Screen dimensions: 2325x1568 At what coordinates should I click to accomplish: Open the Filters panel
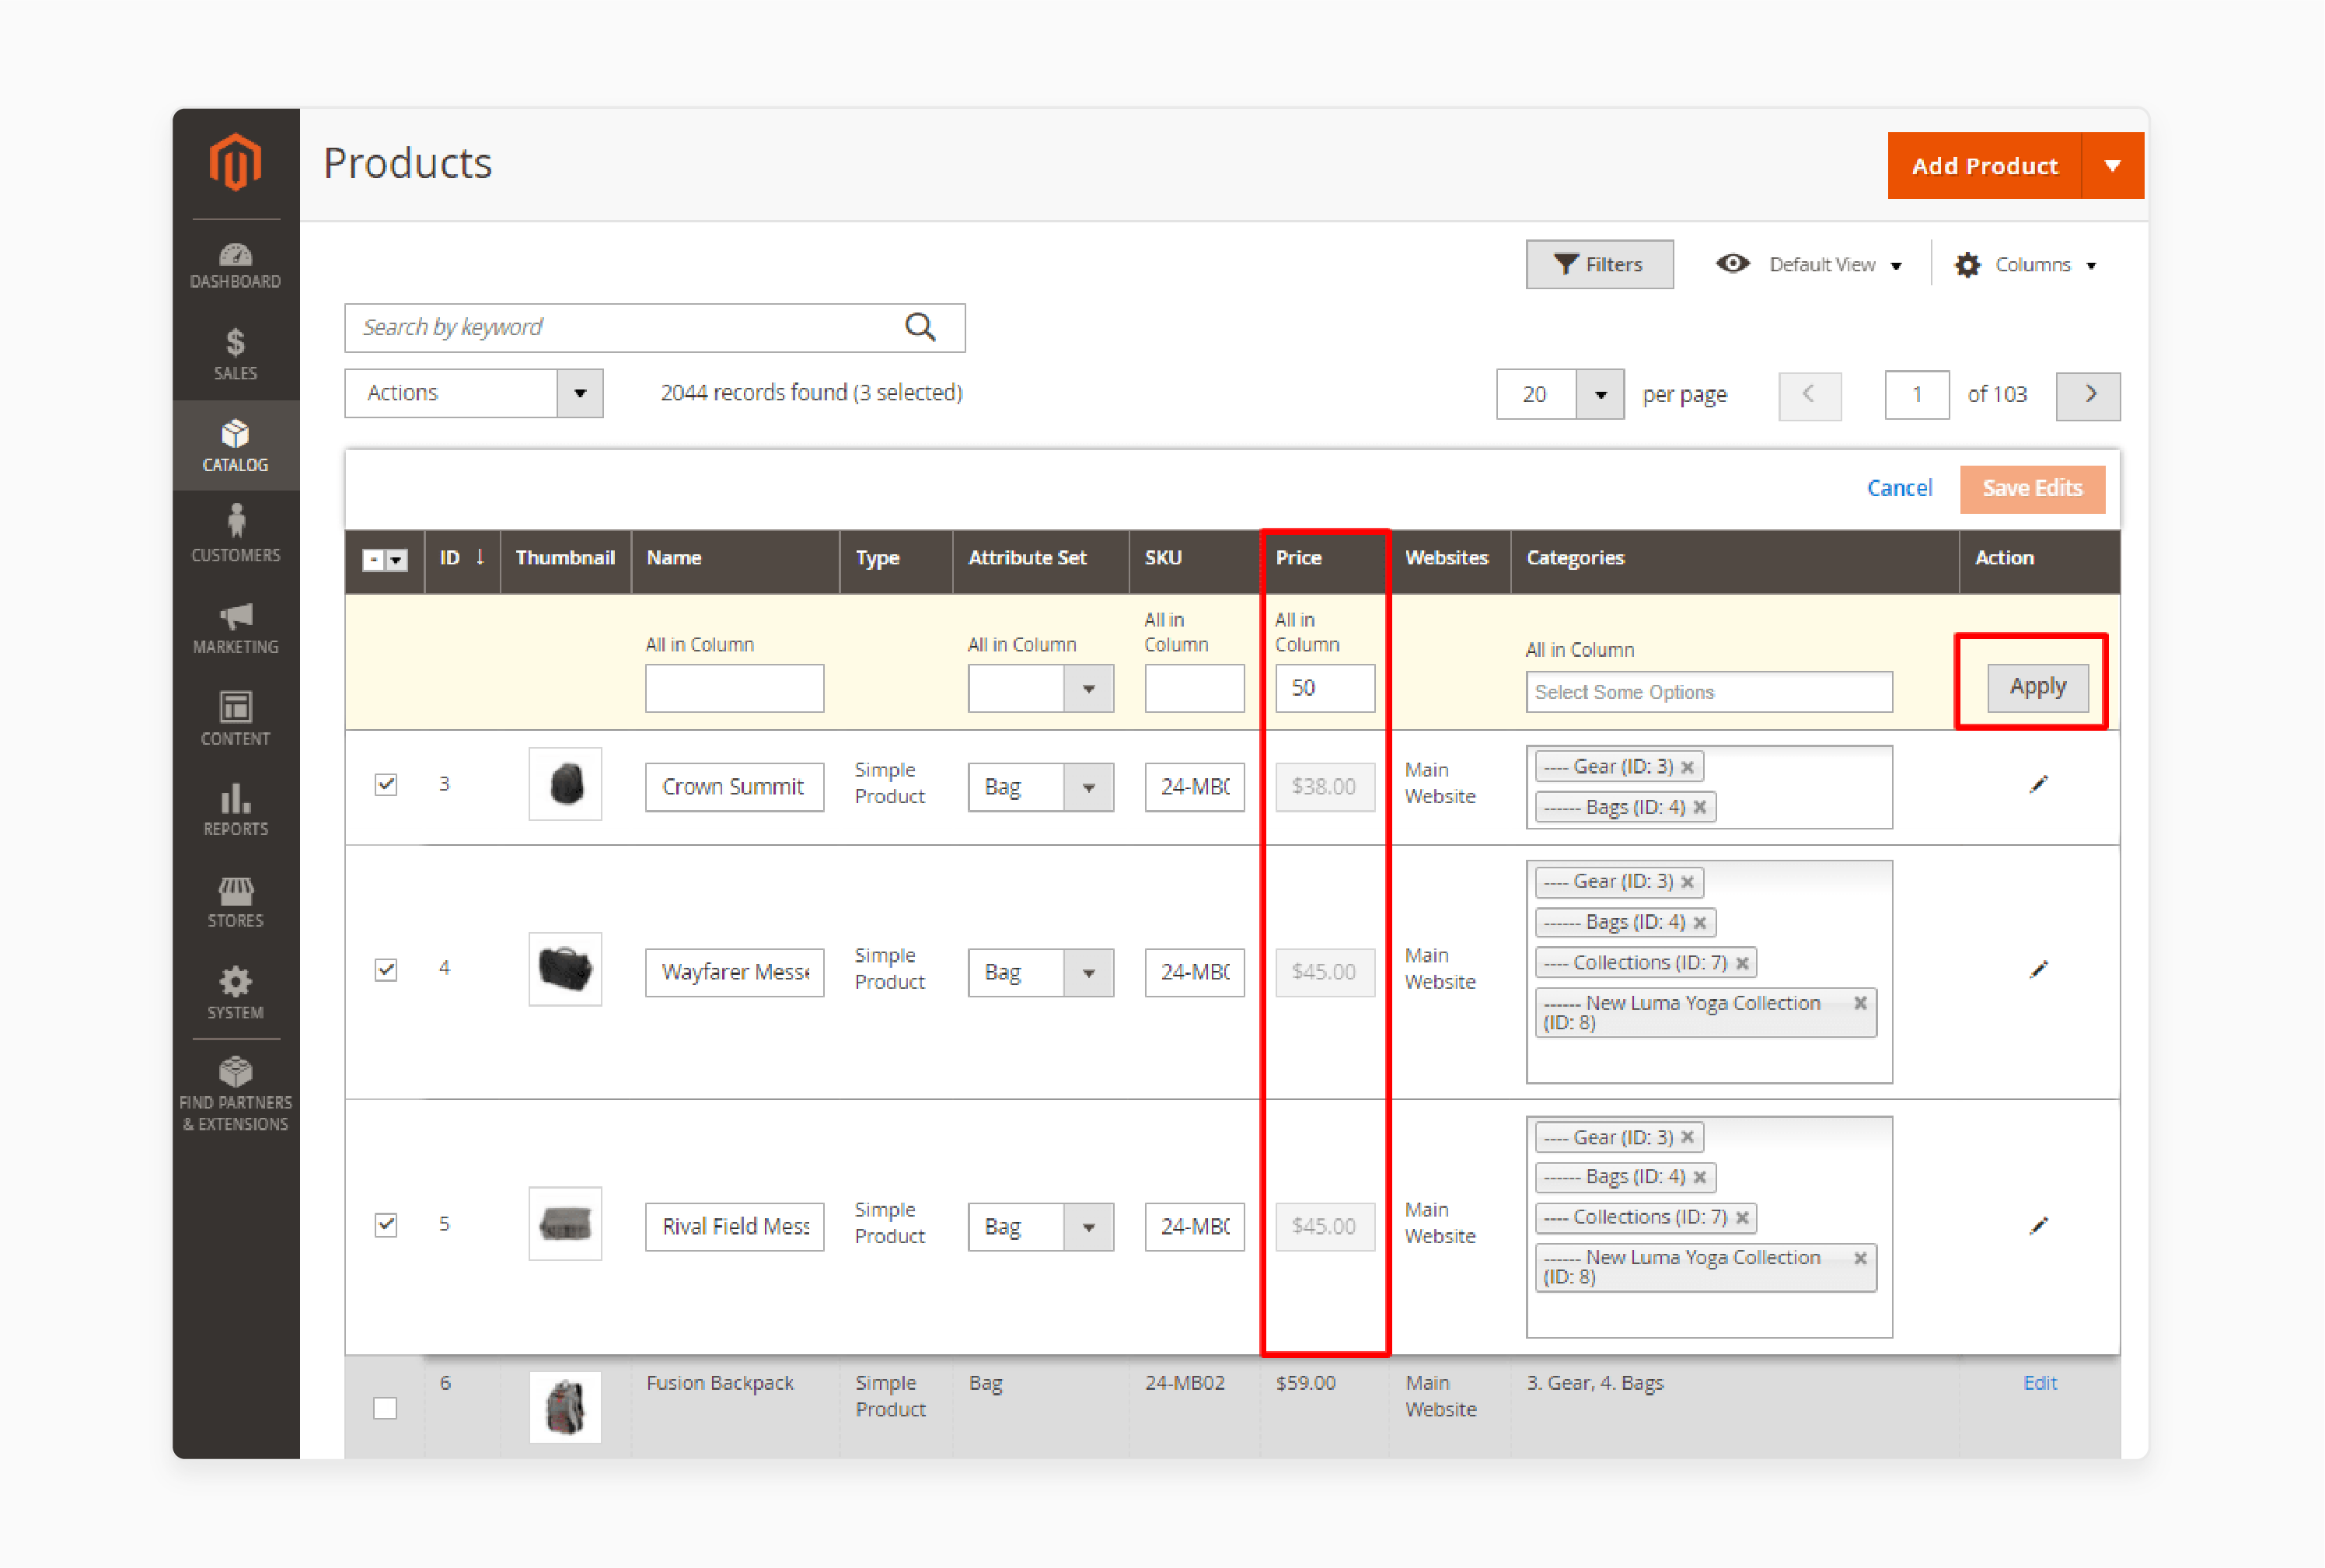[1599, 265]
